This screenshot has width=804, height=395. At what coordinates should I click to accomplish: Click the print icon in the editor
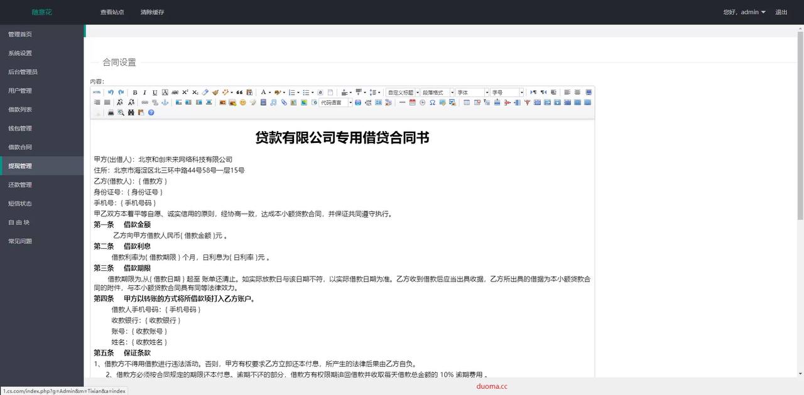(x=111, y=113)
